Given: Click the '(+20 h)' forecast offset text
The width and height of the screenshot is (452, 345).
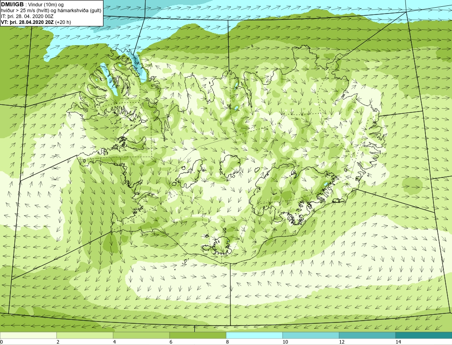Looking at the screenshot, I should (x=63, y=22).
